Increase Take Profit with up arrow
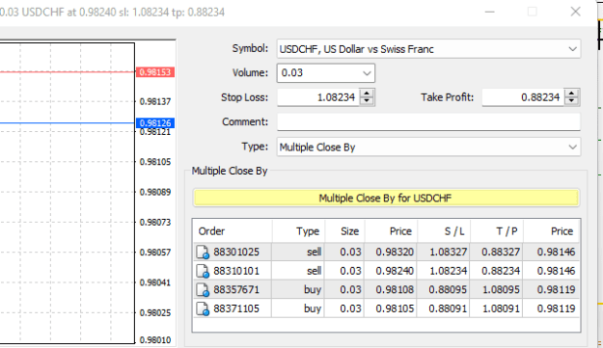 click(571, 94)
